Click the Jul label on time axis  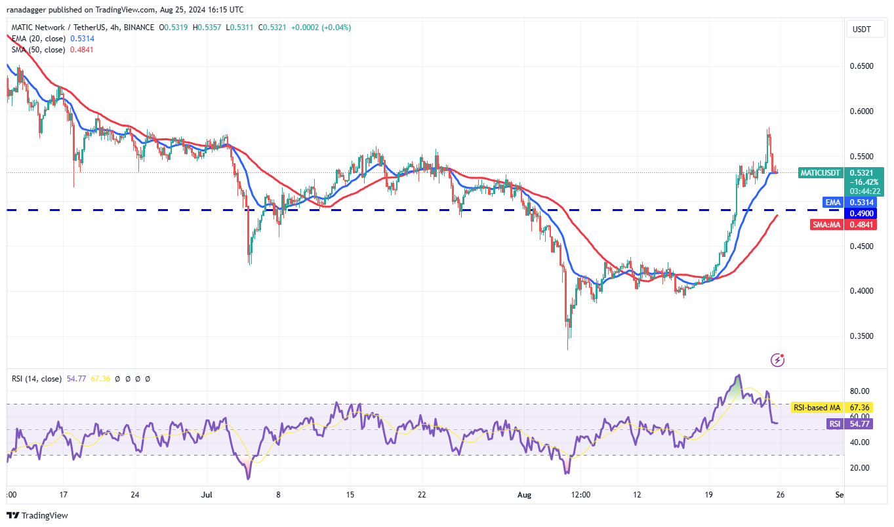tap(207, 495)
